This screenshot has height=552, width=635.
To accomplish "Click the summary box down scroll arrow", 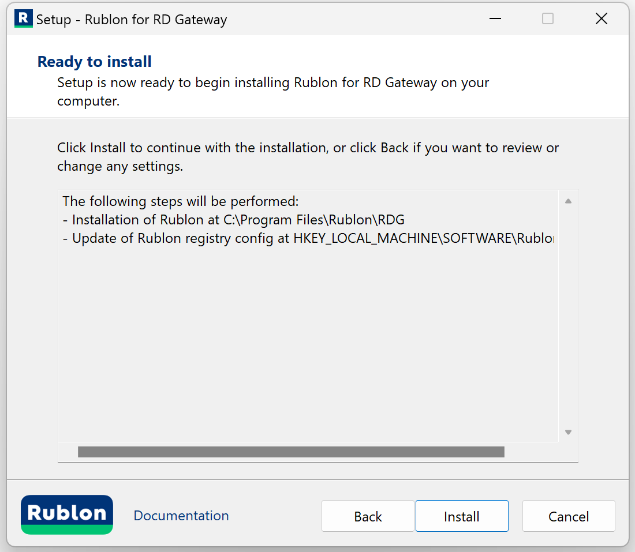I will (568, 432).
